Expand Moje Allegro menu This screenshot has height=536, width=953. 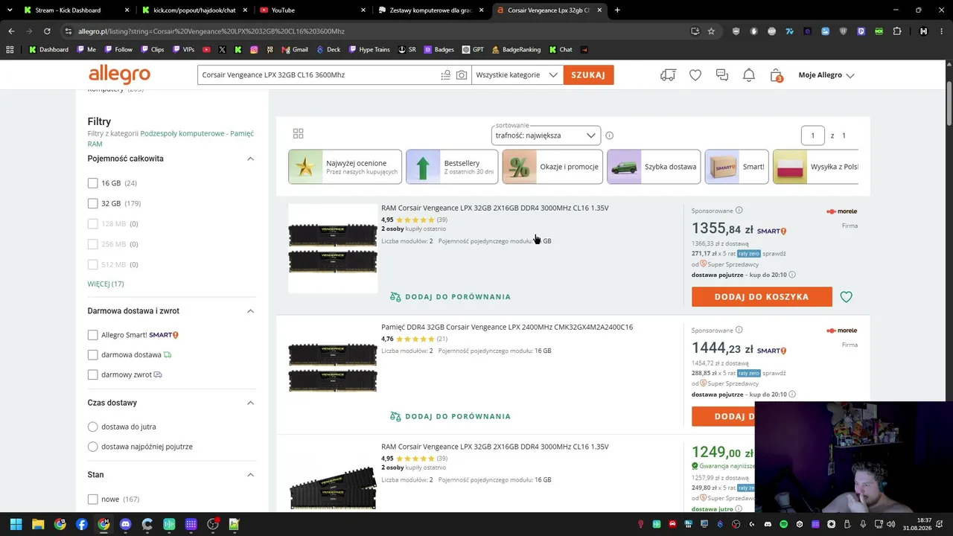click(x=826, y=75)
